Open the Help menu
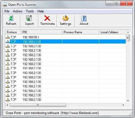The height and width of the screenshot is (118, 135). 40,11
